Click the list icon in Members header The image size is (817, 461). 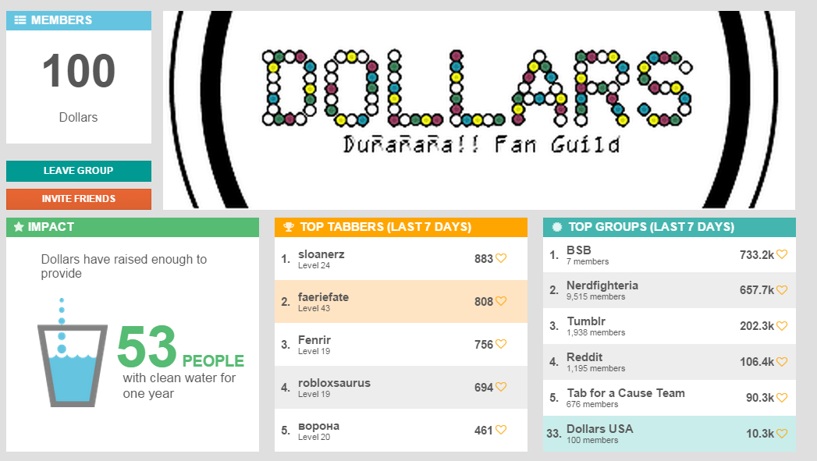pyautogui.click(x=20, y=20)
